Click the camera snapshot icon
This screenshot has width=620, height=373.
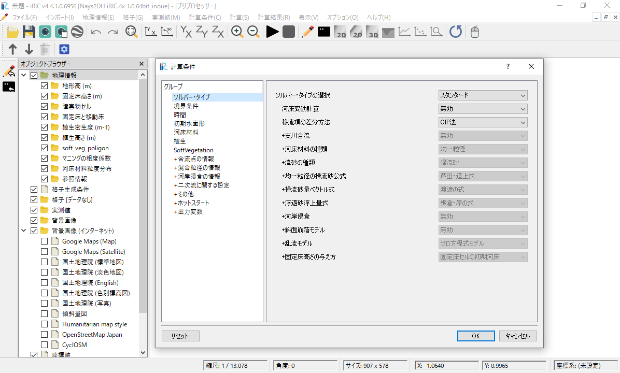pos(45,32)
